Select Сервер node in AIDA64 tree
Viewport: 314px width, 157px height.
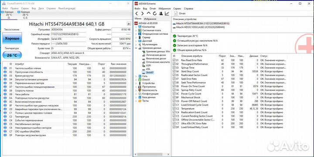tap(146, 37)
